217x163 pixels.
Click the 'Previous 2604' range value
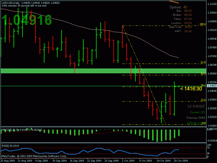tap(195, 118)
